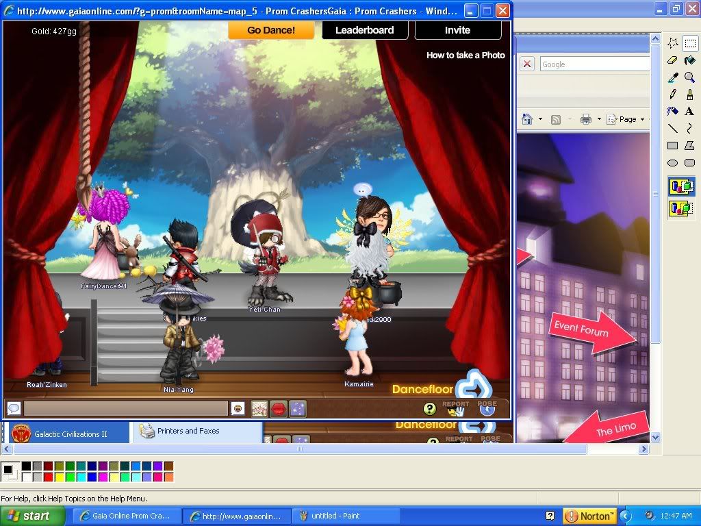This screenshot has width=701, height=526.
Task: Pick the white color swatch in palette
Action: click(x=27, y=477)
